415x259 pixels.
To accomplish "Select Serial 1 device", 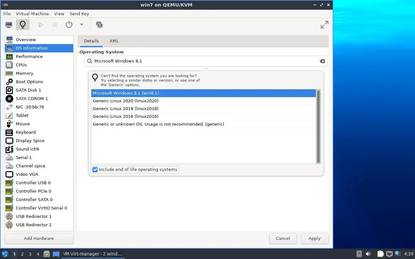I will click(x=39, y=157).
